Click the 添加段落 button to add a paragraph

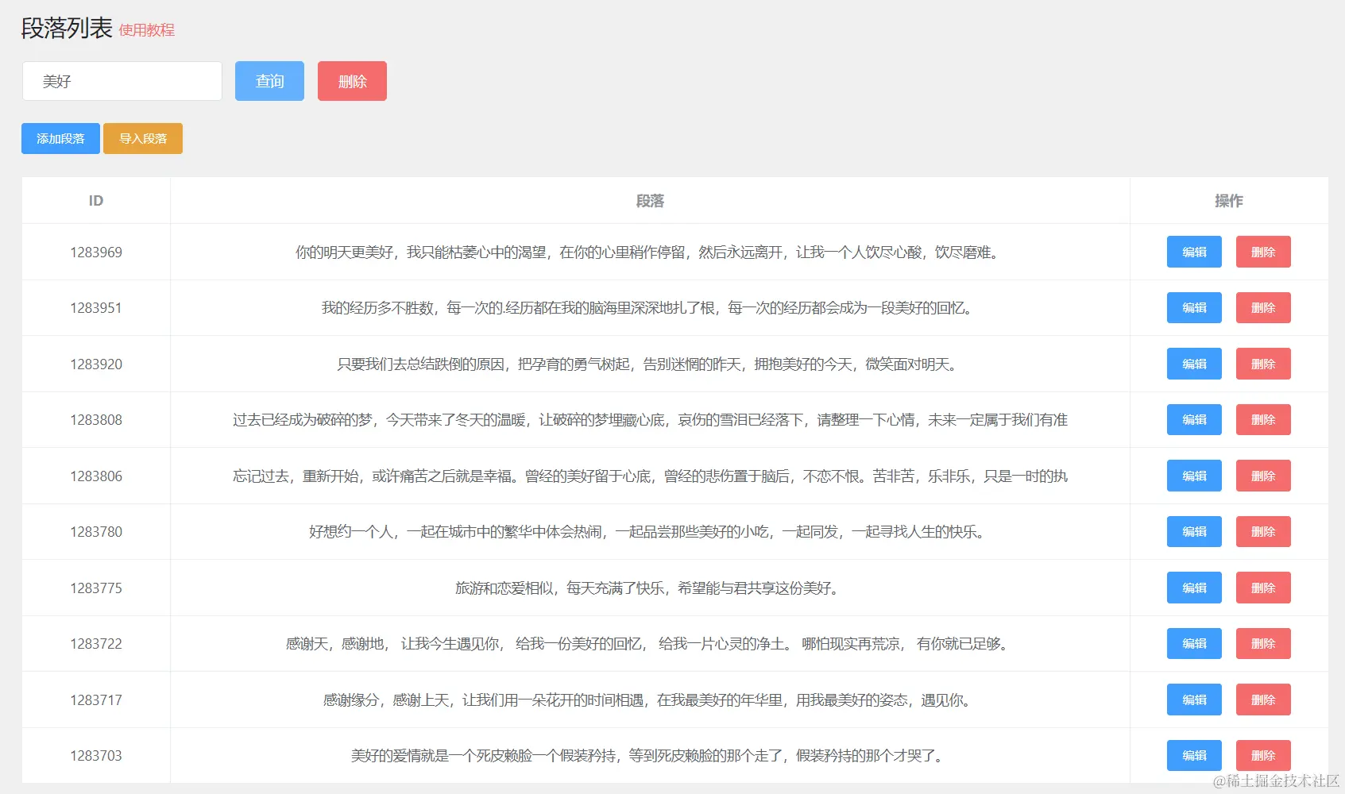click(x=60, y=138)
